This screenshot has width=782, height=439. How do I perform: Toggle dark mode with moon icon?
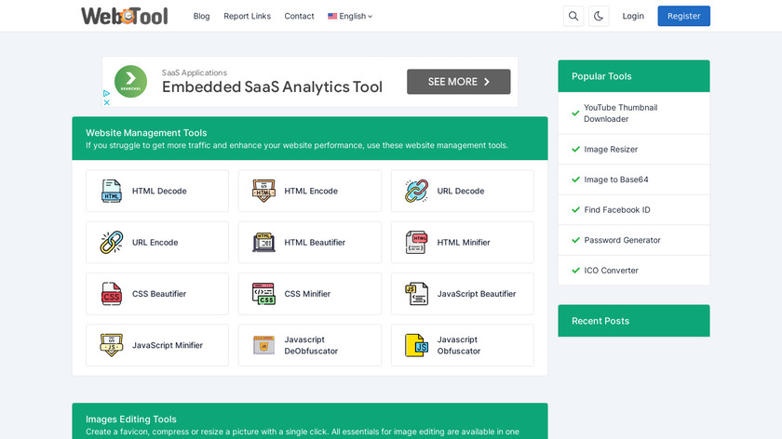click(x=599, y=16)
